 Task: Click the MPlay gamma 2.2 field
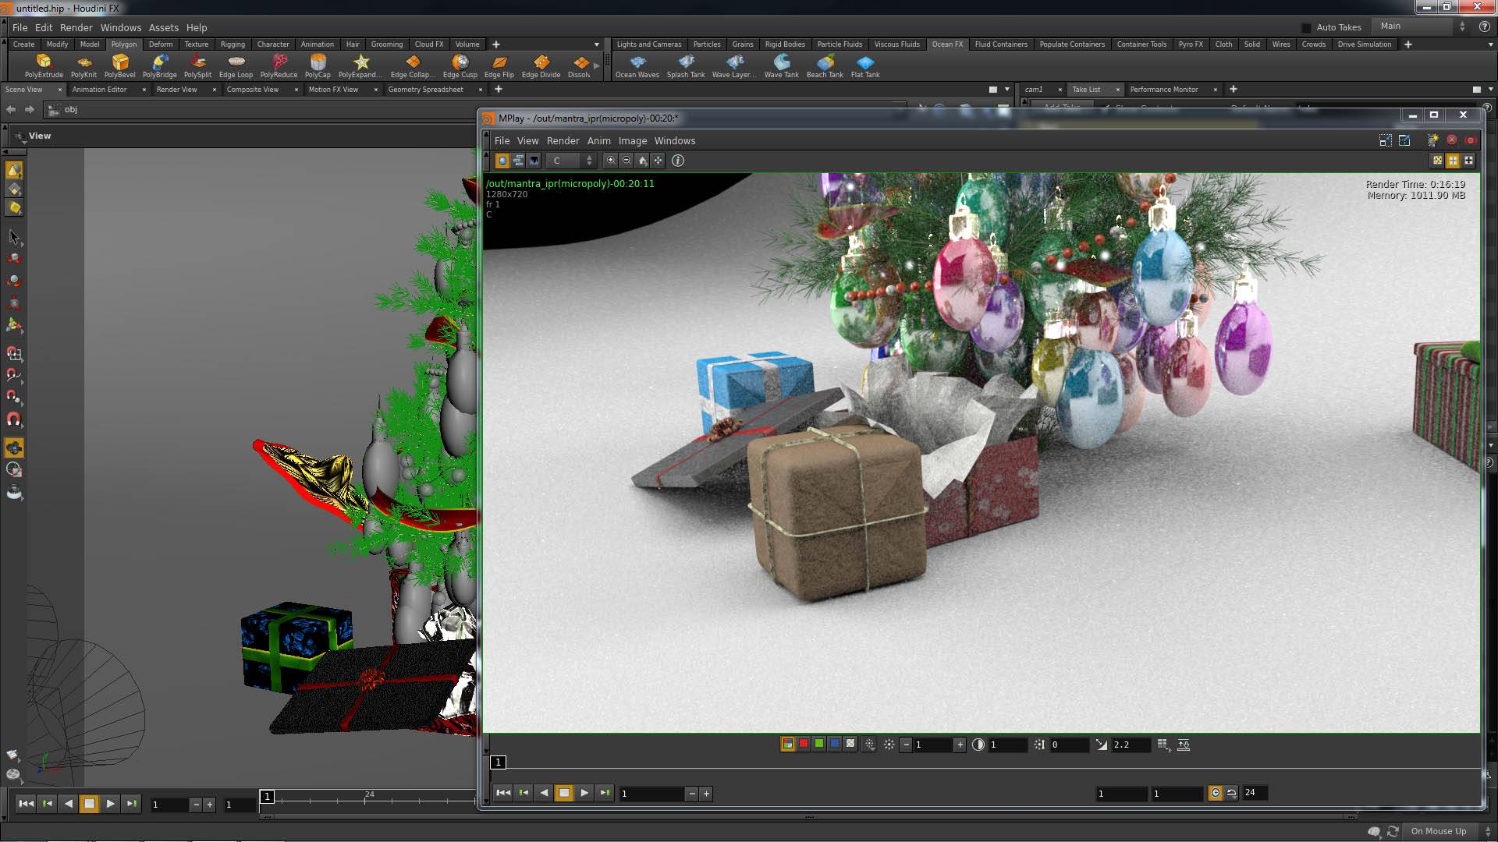pyautogui.click(x=1131, y=745)
